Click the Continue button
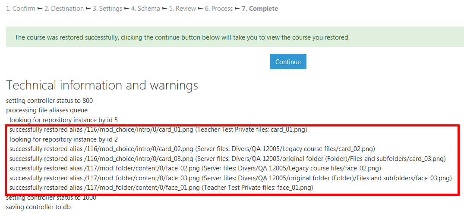This screenshot has height=216, width=464. click(288, 62)
